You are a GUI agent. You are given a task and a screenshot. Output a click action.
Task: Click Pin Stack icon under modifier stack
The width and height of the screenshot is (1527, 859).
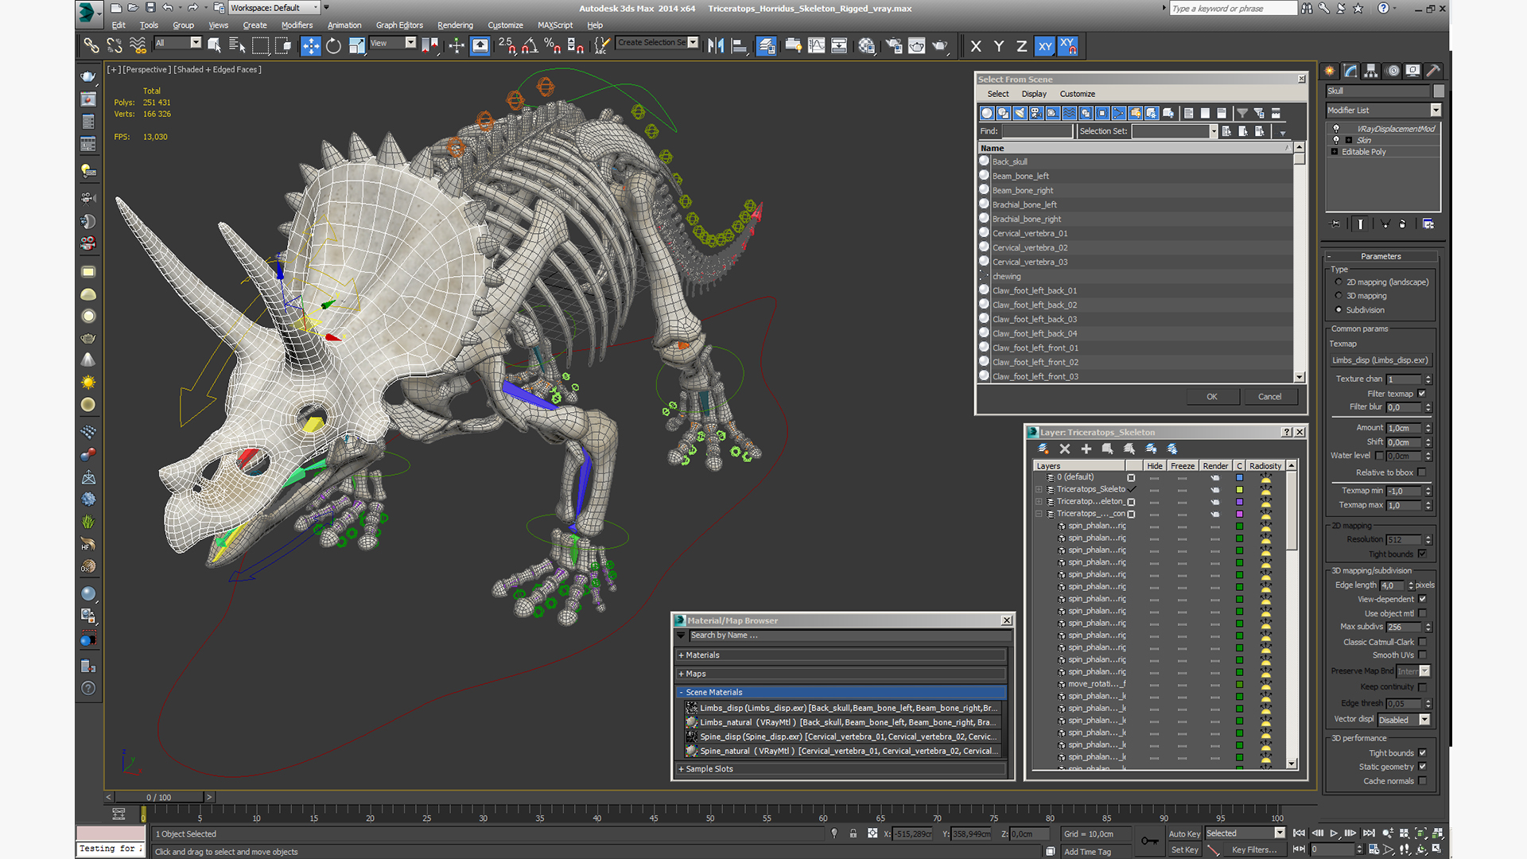click(1335, 223)
